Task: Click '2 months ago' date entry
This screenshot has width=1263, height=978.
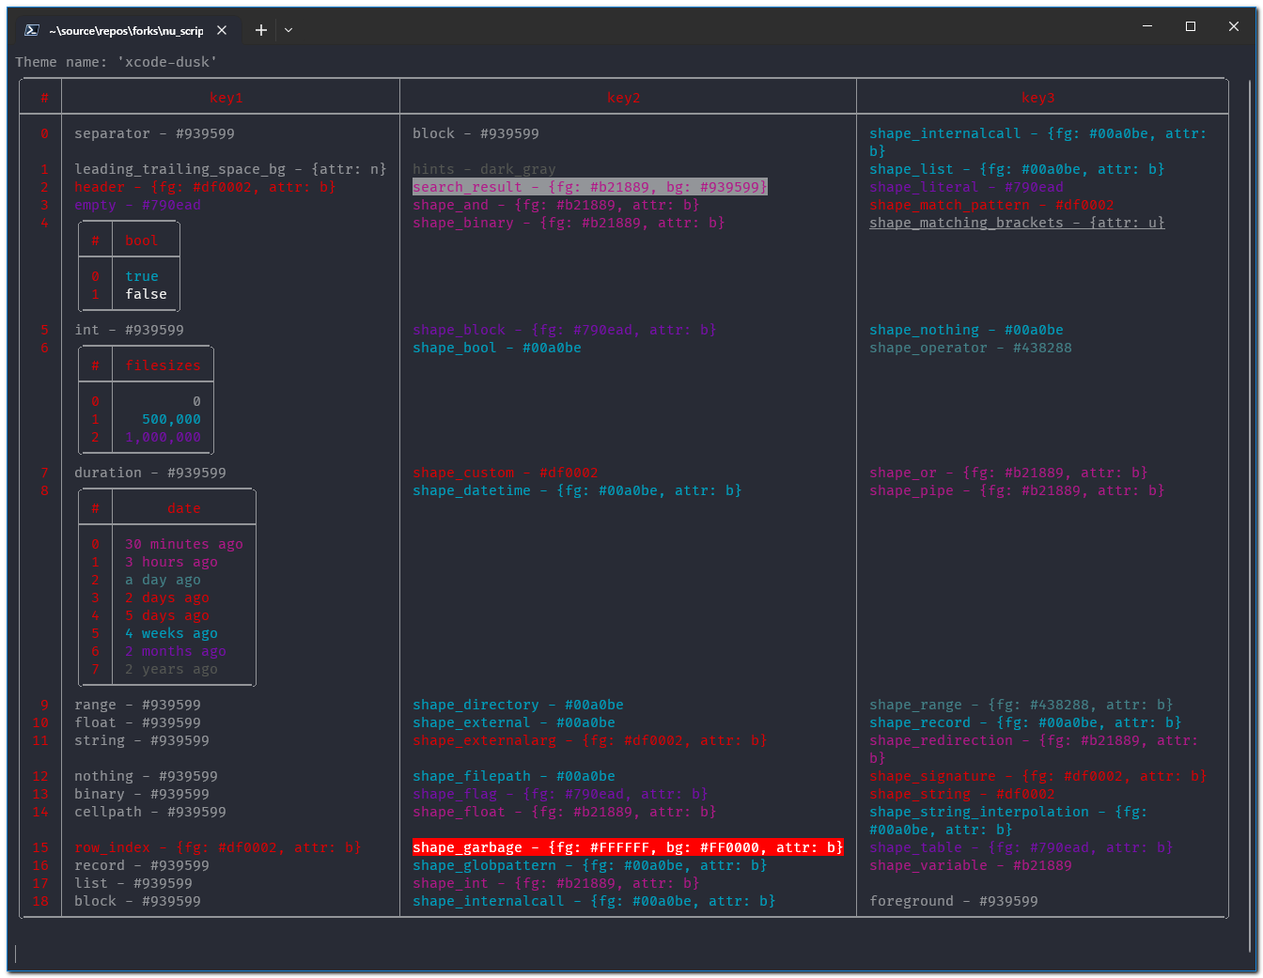Action: (176, 651)
